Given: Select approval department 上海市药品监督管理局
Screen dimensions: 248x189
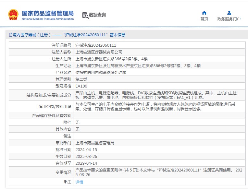Looking at the screenshot, I should coord(95,143).
